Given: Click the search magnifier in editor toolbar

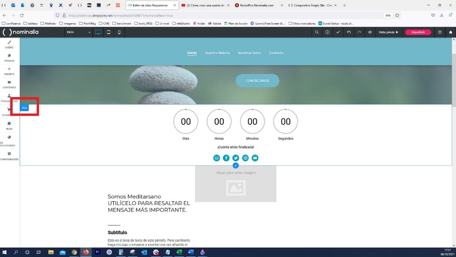Looking at the screenshot, I should (x=317, y=32).
